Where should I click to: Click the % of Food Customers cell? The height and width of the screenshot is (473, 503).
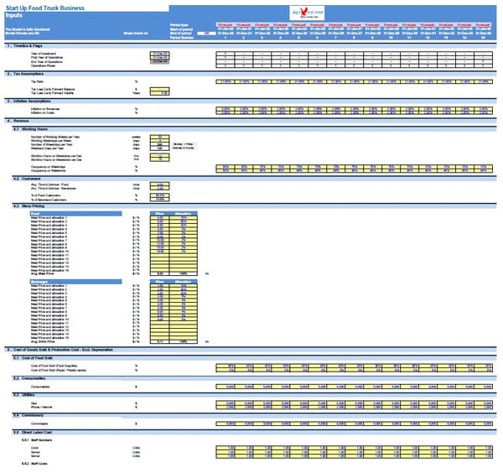click(x=160, y=195)
